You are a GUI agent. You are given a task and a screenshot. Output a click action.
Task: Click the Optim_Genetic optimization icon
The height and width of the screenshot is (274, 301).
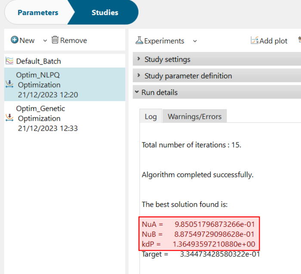(x=9, y=118)
